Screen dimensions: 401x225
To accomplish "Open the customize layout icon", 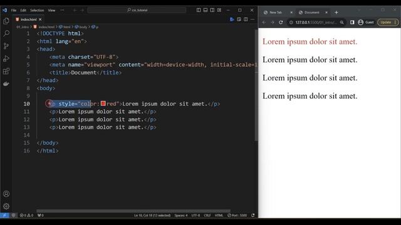I will (x=219, y=10).
